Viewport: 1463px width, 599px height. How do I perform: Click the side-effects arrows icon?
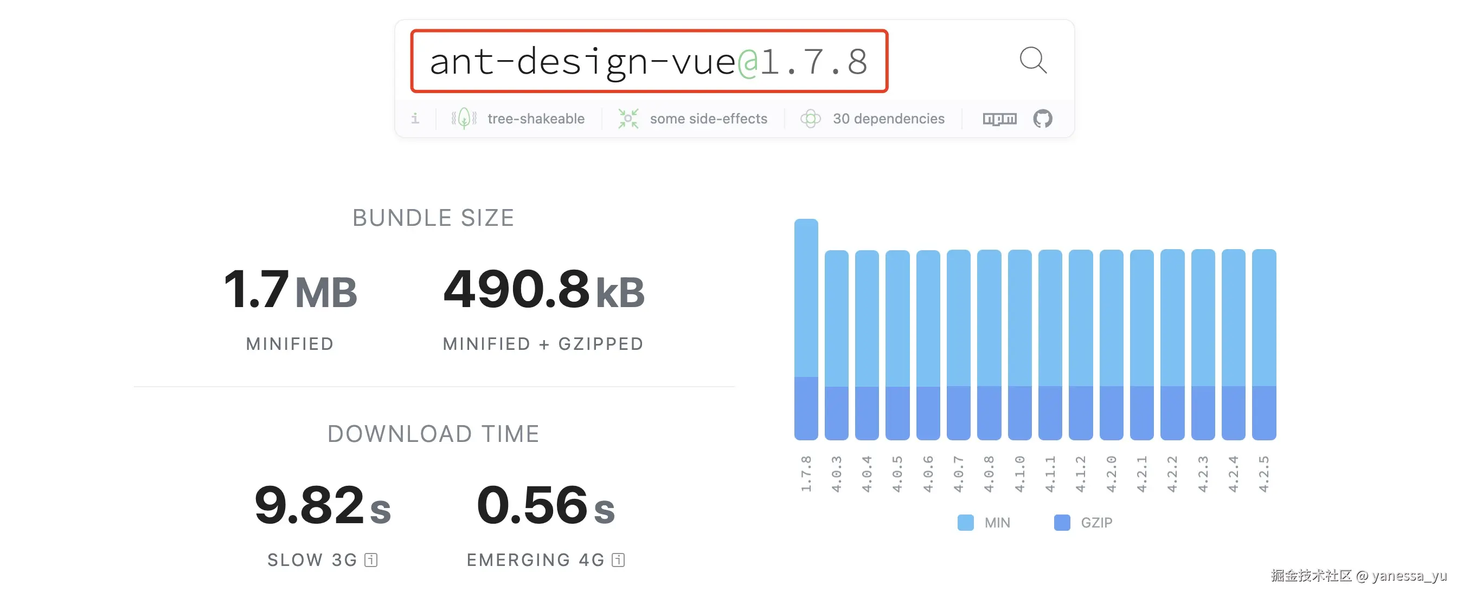[628, 119]
